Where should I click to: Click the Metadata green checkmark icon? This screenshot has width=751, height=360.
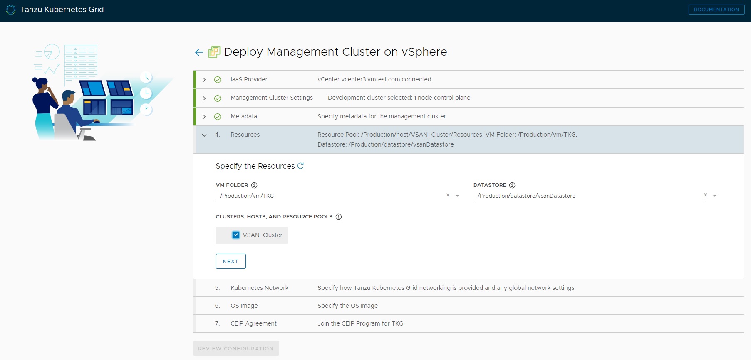click(218, 117)
